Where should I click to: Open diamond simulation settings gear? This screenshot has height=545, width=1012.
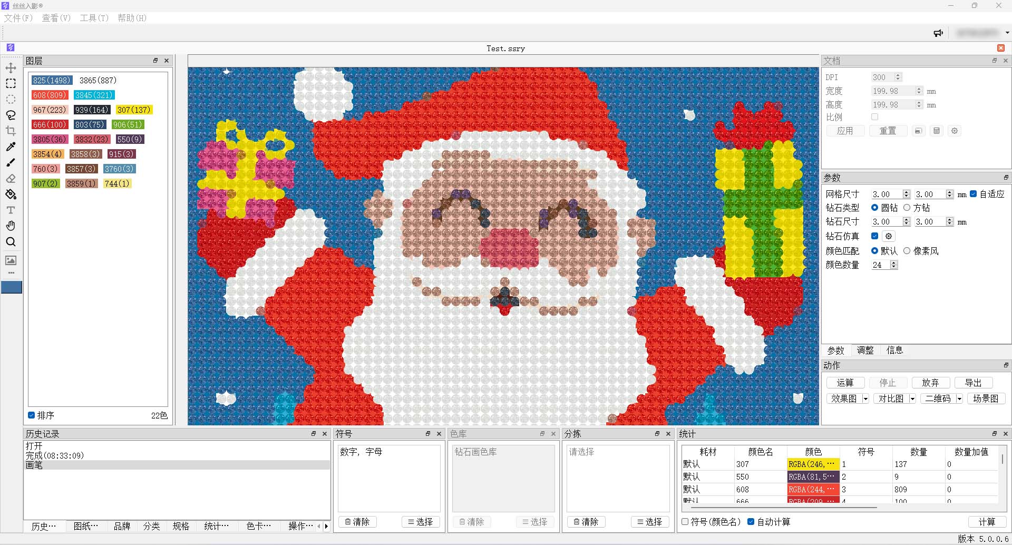coord(889,236)
